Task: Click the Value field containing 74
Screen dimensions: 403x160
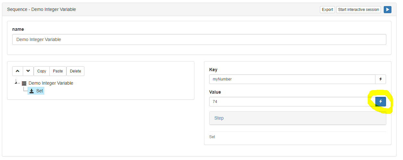Action: [292, 102]
